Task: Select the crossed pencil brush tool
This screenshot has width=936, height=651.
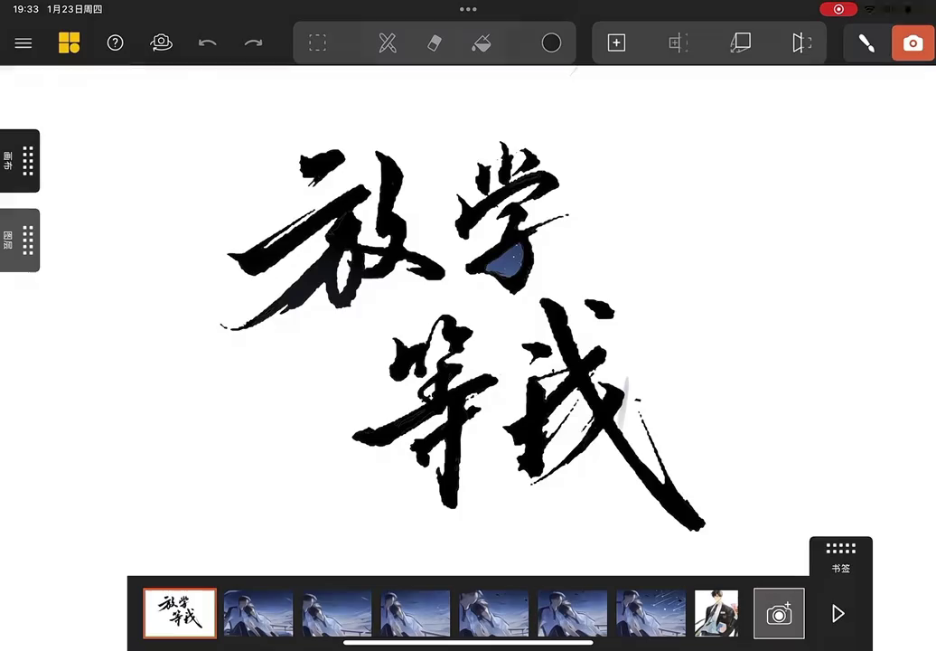Action: coord(388,43)
